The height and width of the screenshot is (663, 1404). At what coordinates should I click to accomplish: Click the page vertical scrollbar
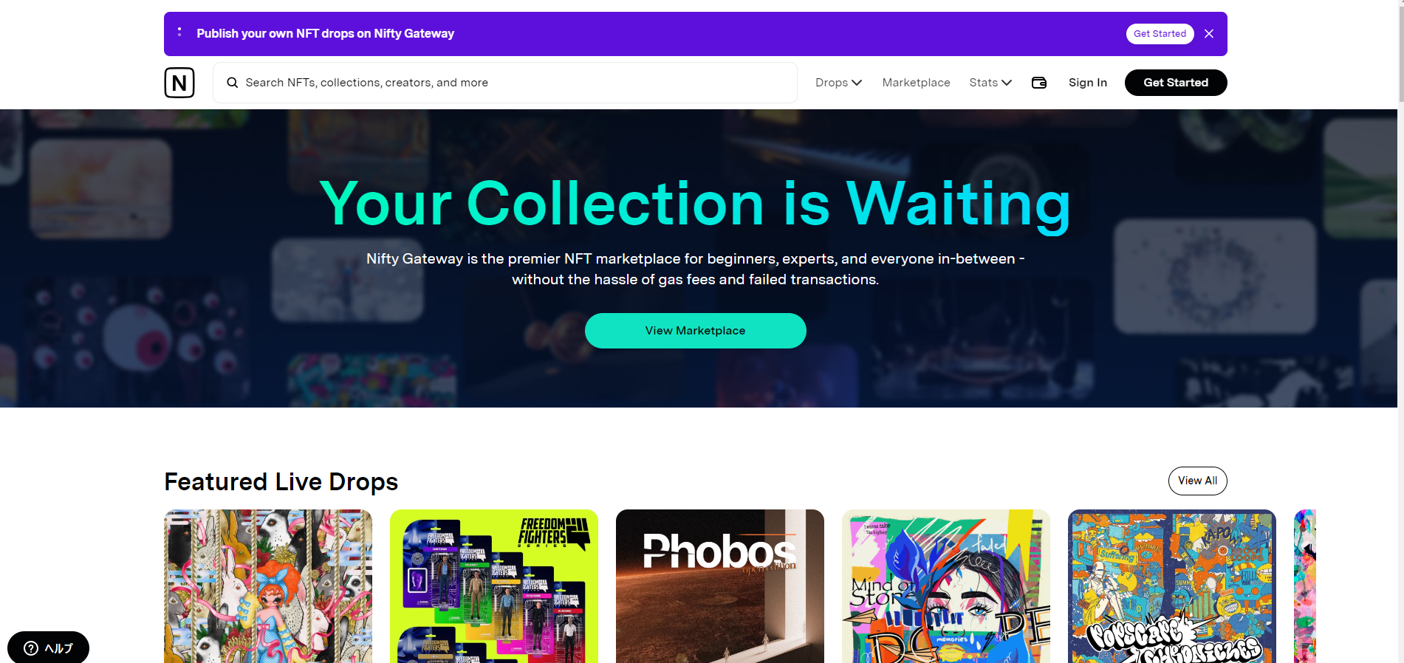pyautogui.click(x=1400, y=331)
